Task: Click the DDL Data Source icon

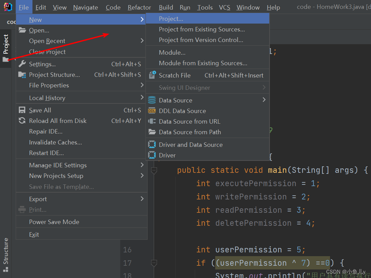Action: 152,111
